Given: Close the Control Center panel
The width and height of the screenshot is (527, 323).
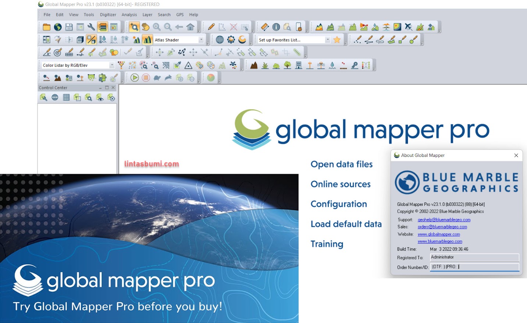Looking at the screenshot, I should pos(113,87).
